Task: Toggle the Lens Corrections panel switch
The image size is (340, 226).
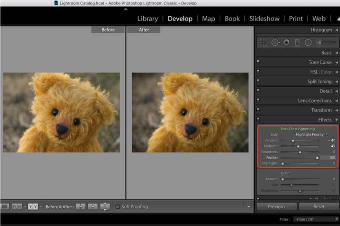Action: click(x=258, y=100)
